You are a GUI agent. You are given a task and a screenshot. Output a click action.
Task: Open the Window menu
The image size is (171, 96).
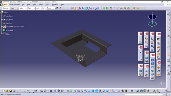55,5
